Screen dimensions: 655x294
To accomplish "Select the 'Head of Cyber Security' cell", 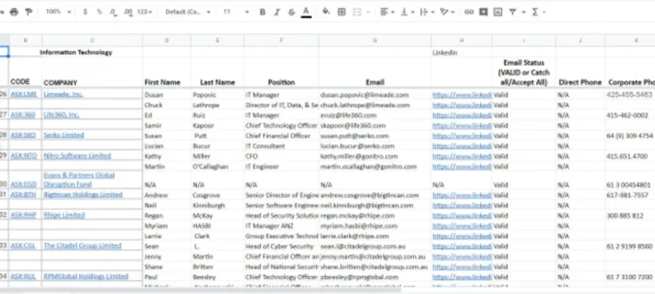I will click(281, 246).
